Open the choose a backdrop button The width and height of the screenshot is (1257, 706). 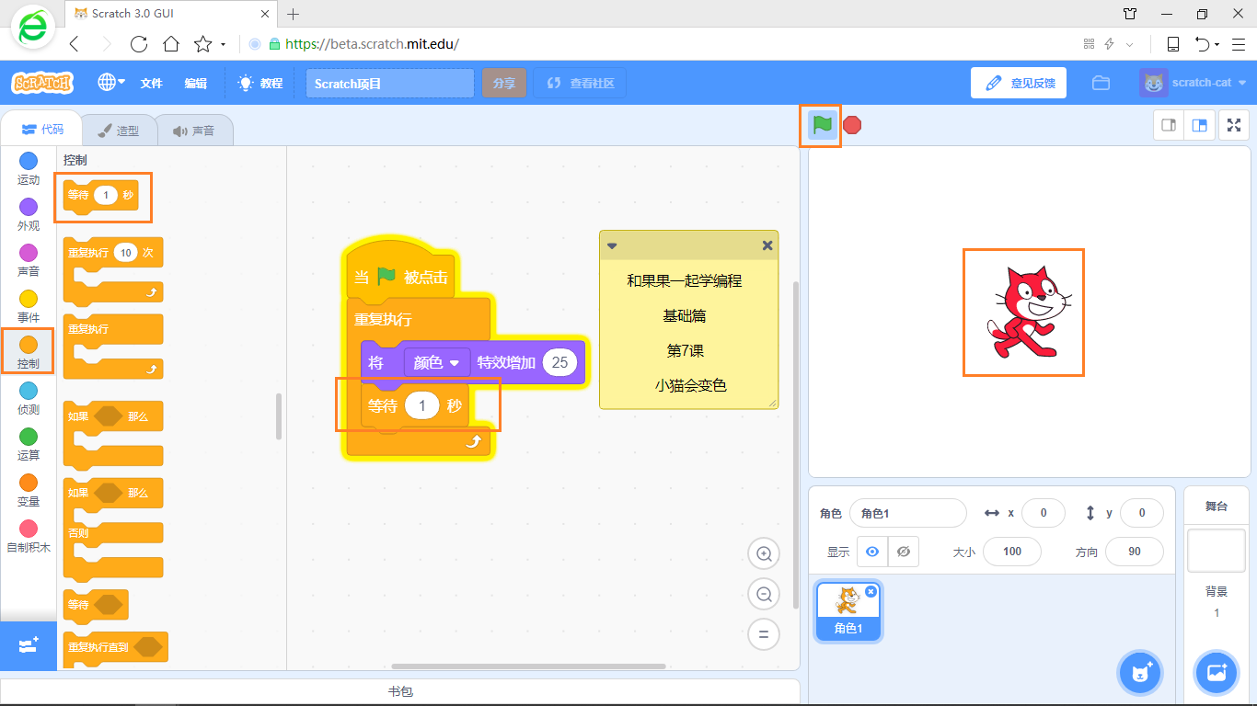tap(1216, 673)
